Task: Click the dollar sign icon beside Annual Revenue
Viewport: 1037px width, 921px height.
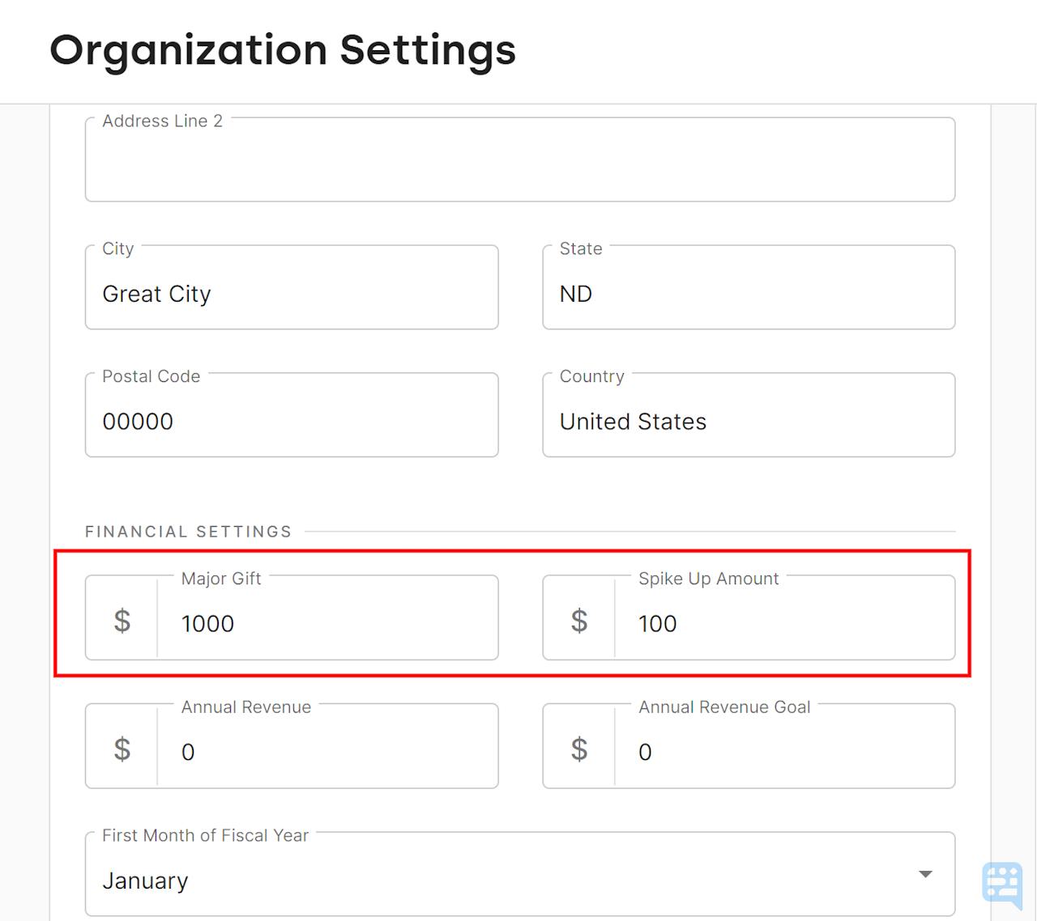Action: (122, 748)
